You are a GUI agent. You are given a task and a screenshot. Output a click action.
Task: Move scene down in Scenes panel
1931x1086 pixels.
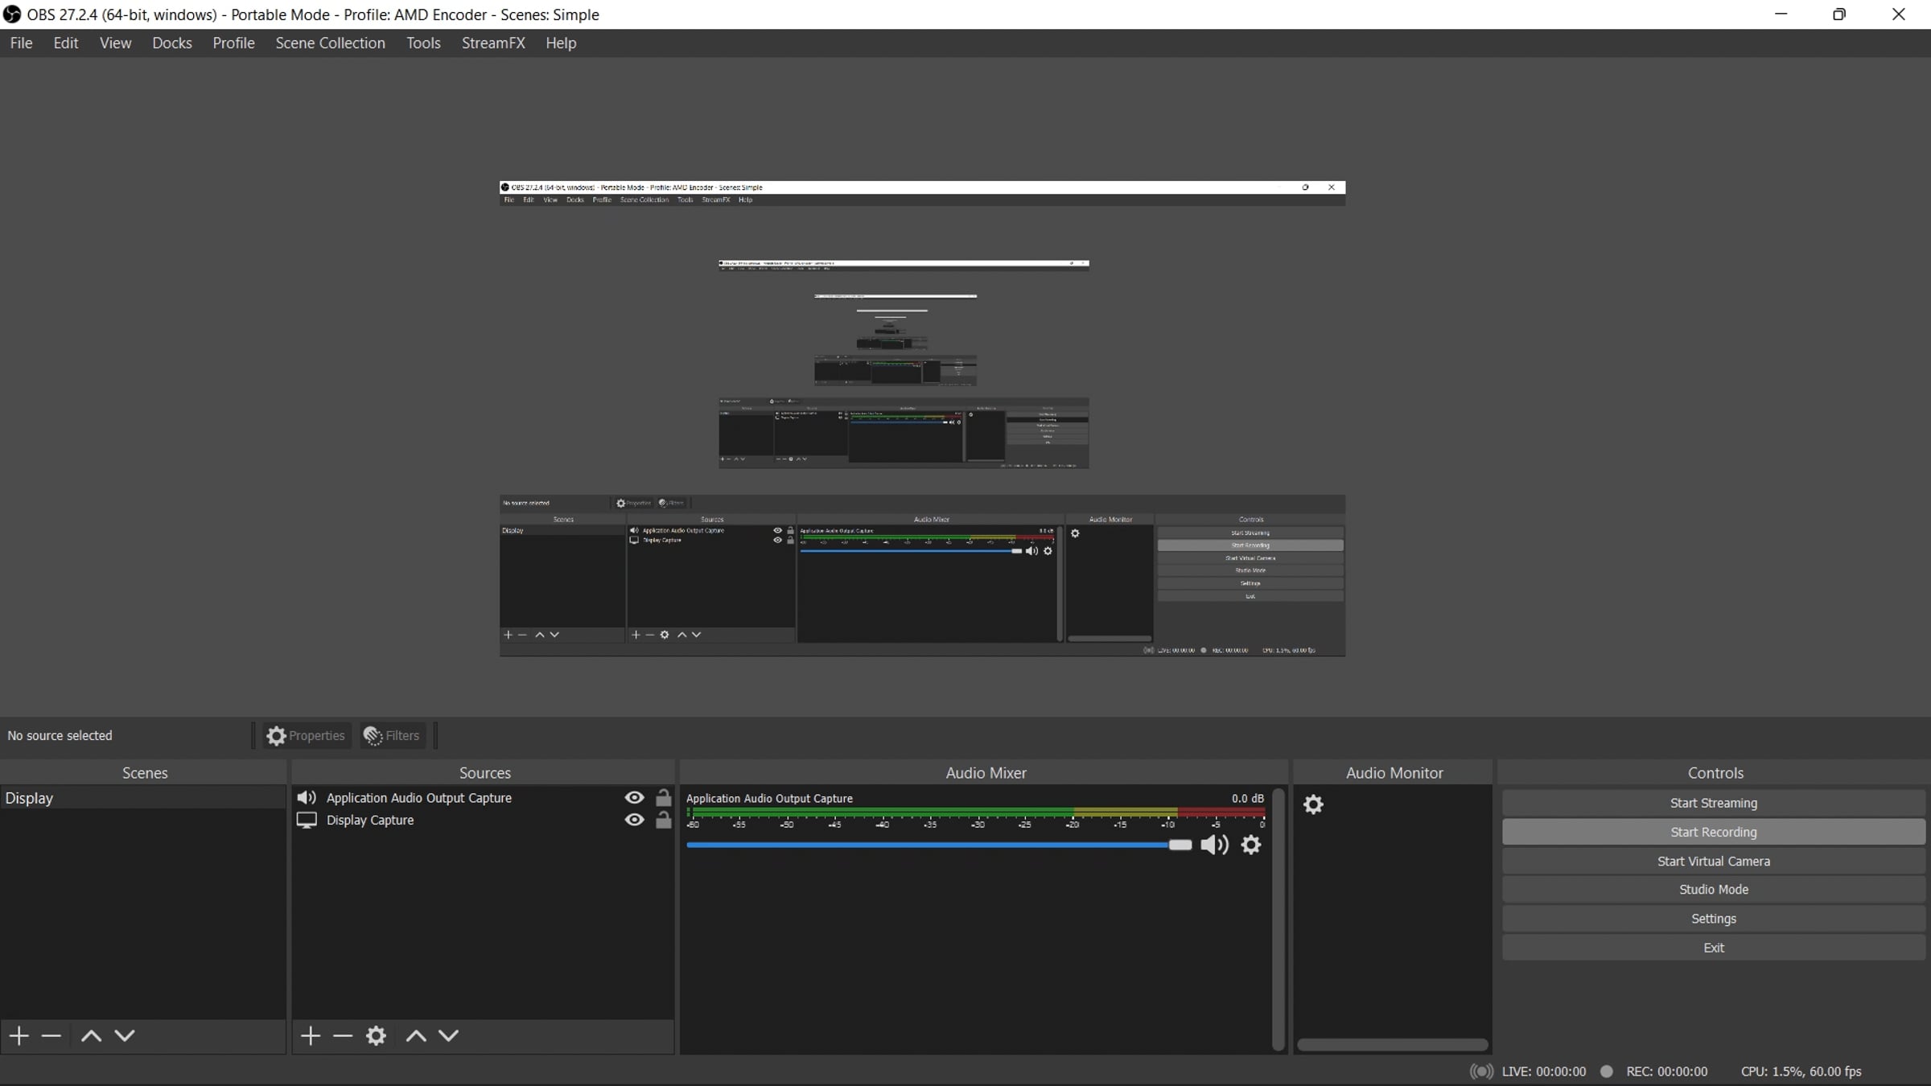pos(125,1035)
